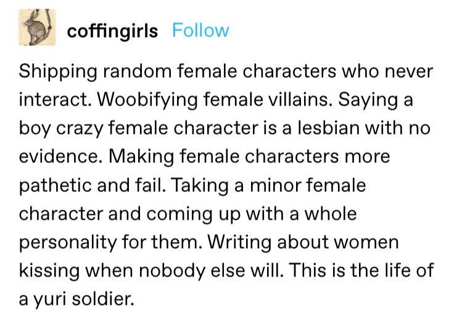Click the word "Writing" in the post
Image resolution: width=462 pixels, height=324 pixels.
(x=239, y=243)
